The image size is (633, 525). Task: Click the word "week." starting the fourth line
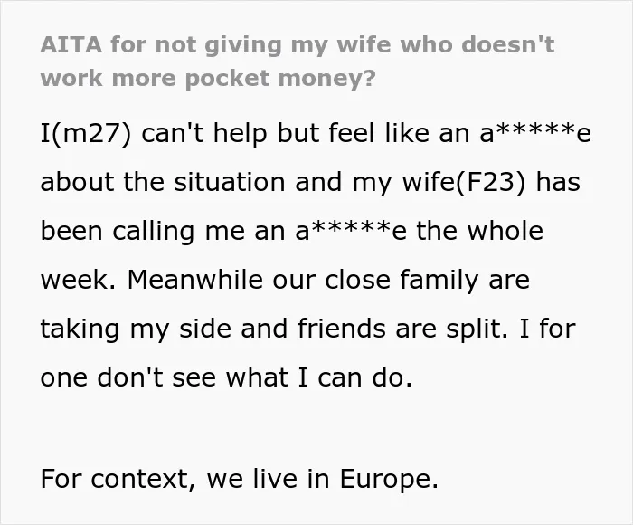(x=78, y=280)
